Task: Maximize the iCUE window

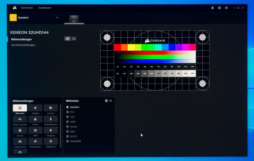Action: 238,8
